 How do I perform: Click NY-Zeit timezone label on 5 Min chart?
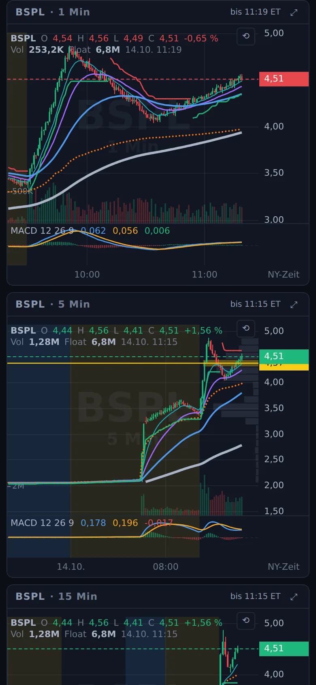pos(284,567)
